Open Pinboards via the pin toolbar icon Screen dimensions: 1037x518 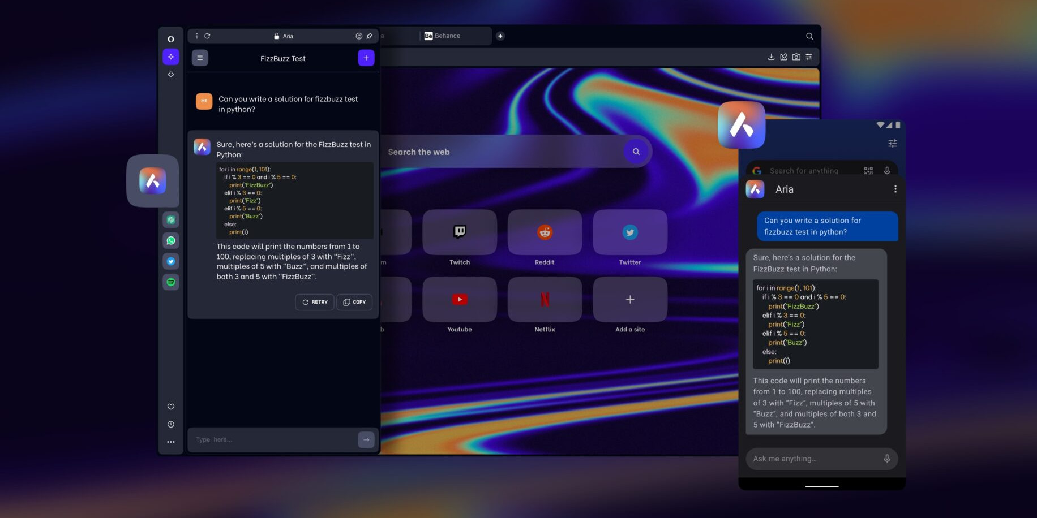pyautogui.click(x=783, y=57)
